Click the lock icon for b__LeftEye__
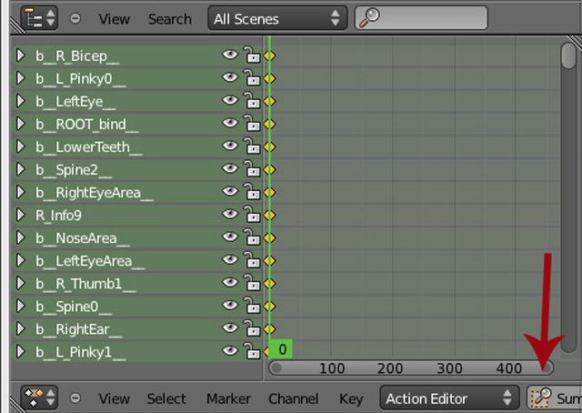This screenshot has height=413, width=582. [x=252, y=102]
